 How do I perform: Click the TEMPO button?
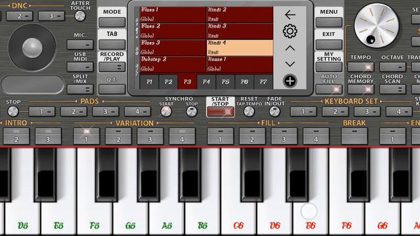(360, 67)
